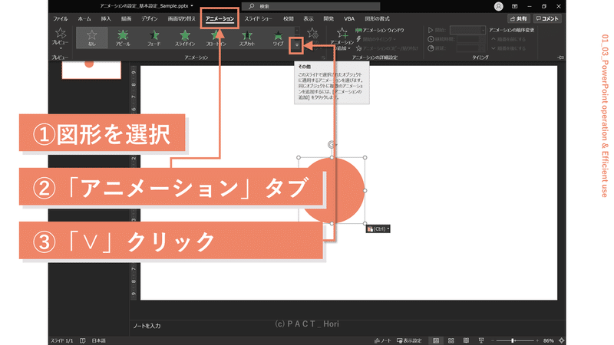Click the rotation handle above the circle
614x345 pixels.
(332, 145)
